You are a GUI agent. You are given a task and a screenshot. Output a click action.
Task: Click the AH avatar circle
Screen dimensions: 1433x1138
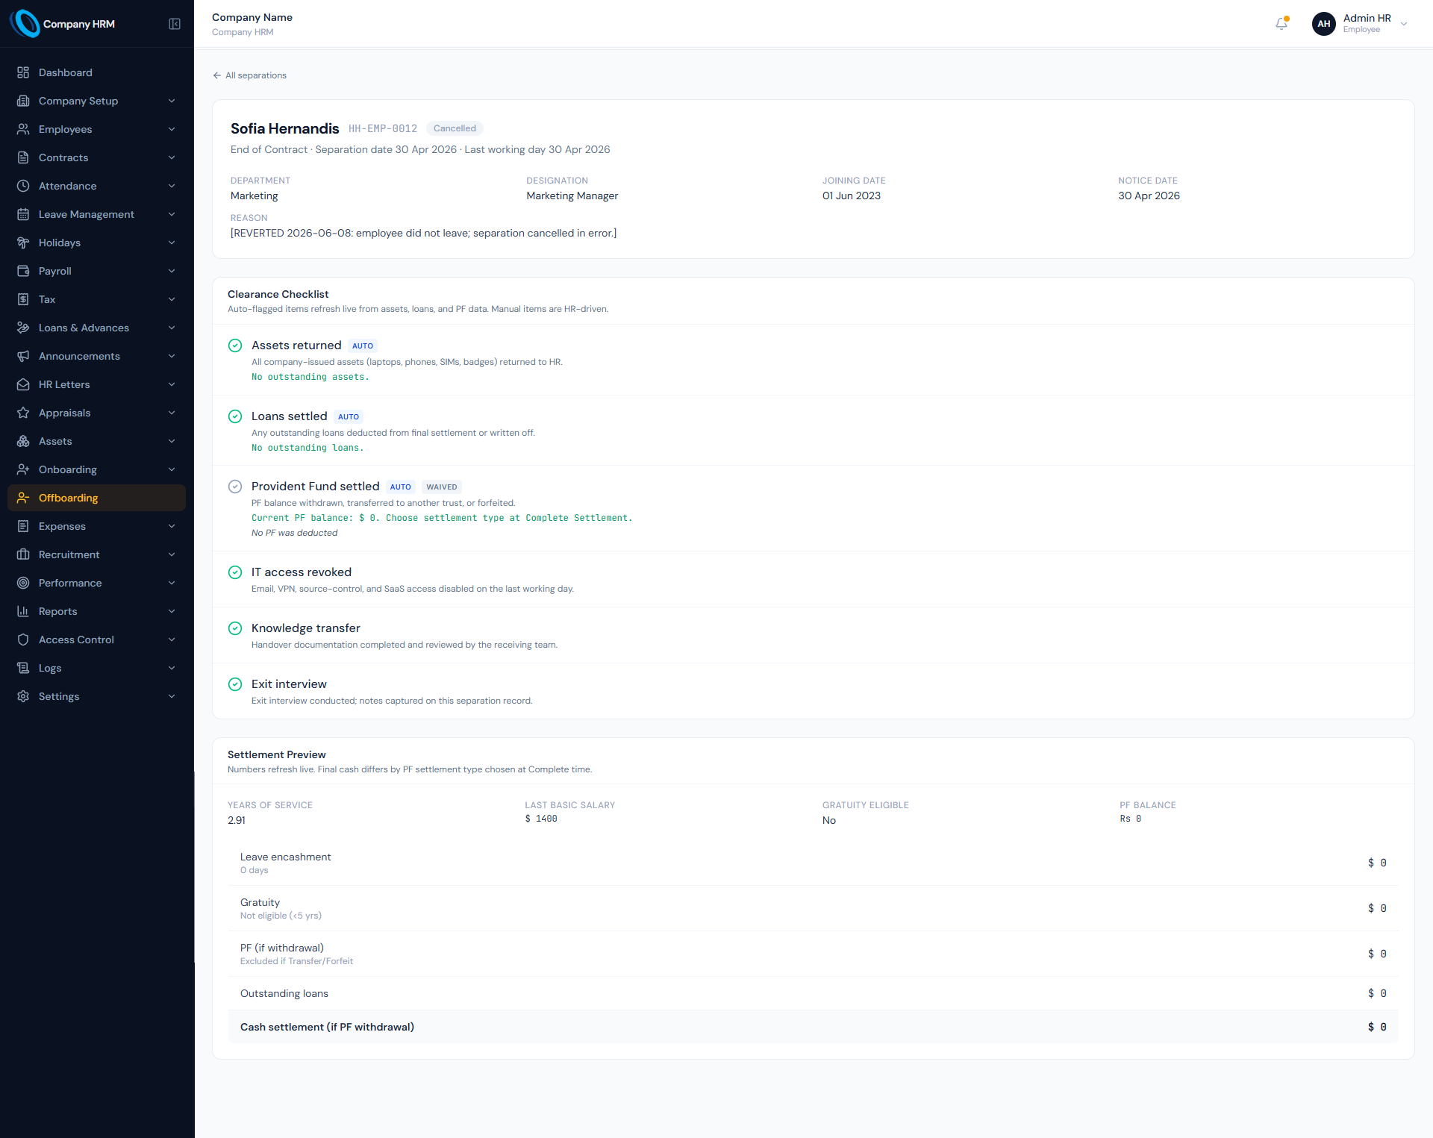click(x=1324, y=24)
